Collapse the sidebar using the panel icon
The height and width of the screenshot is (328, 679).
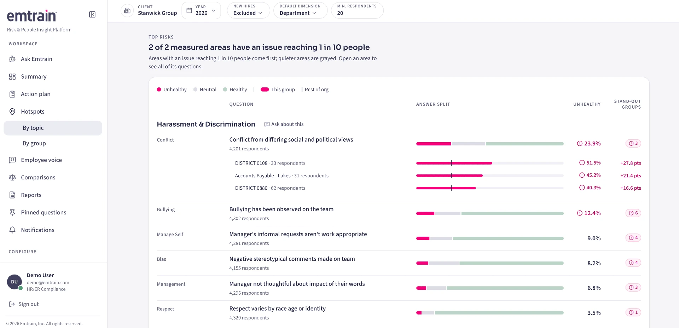coord(92,15)
